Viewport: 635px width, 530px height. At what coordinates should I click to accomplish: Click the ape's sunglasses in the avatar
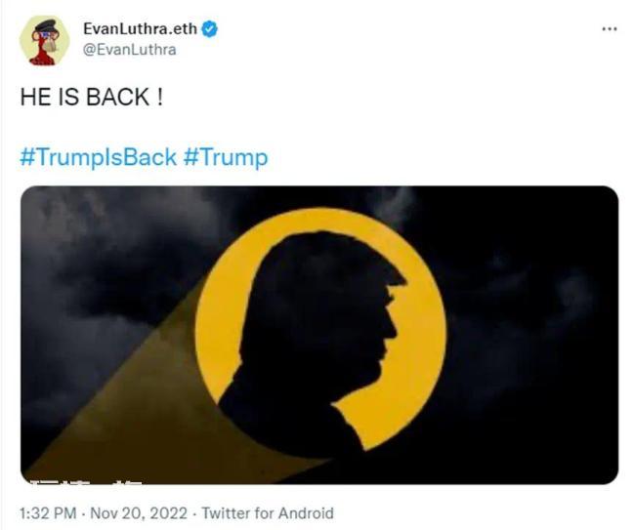(46, 35)
